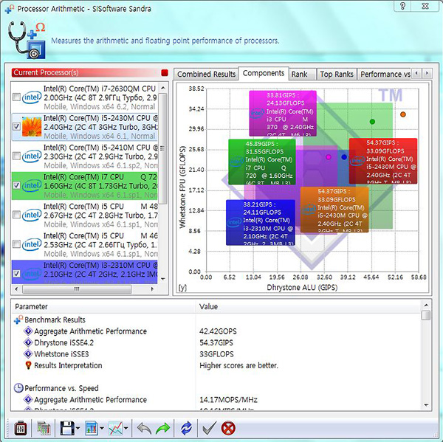The width and height of the screenshot is (443, 442).
Task: Open the line graph dropdown arrow
Action: 126,429
